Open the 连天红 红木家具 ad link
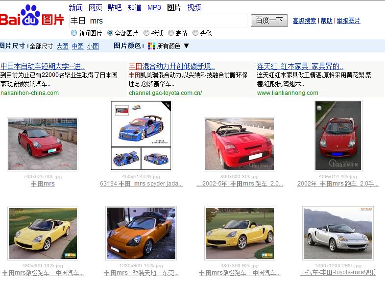Viewport: 385px width, 281px height. 300,66
